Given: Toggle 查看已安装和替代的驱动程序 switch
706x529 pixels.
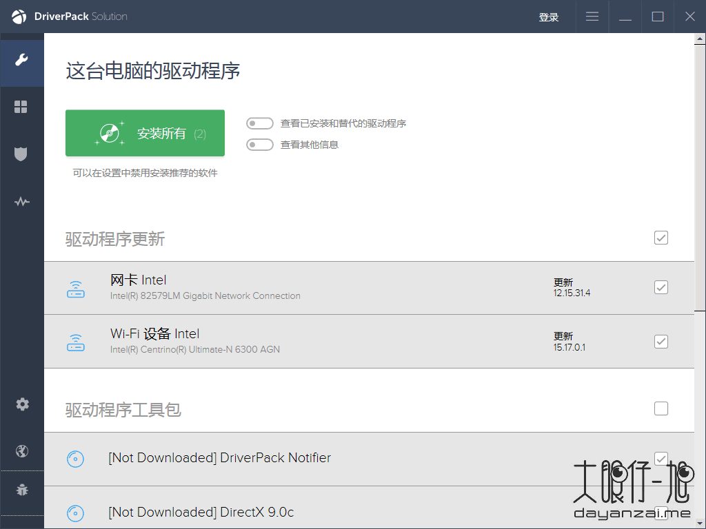Looking at the screenshot, I should coord(260,123).
